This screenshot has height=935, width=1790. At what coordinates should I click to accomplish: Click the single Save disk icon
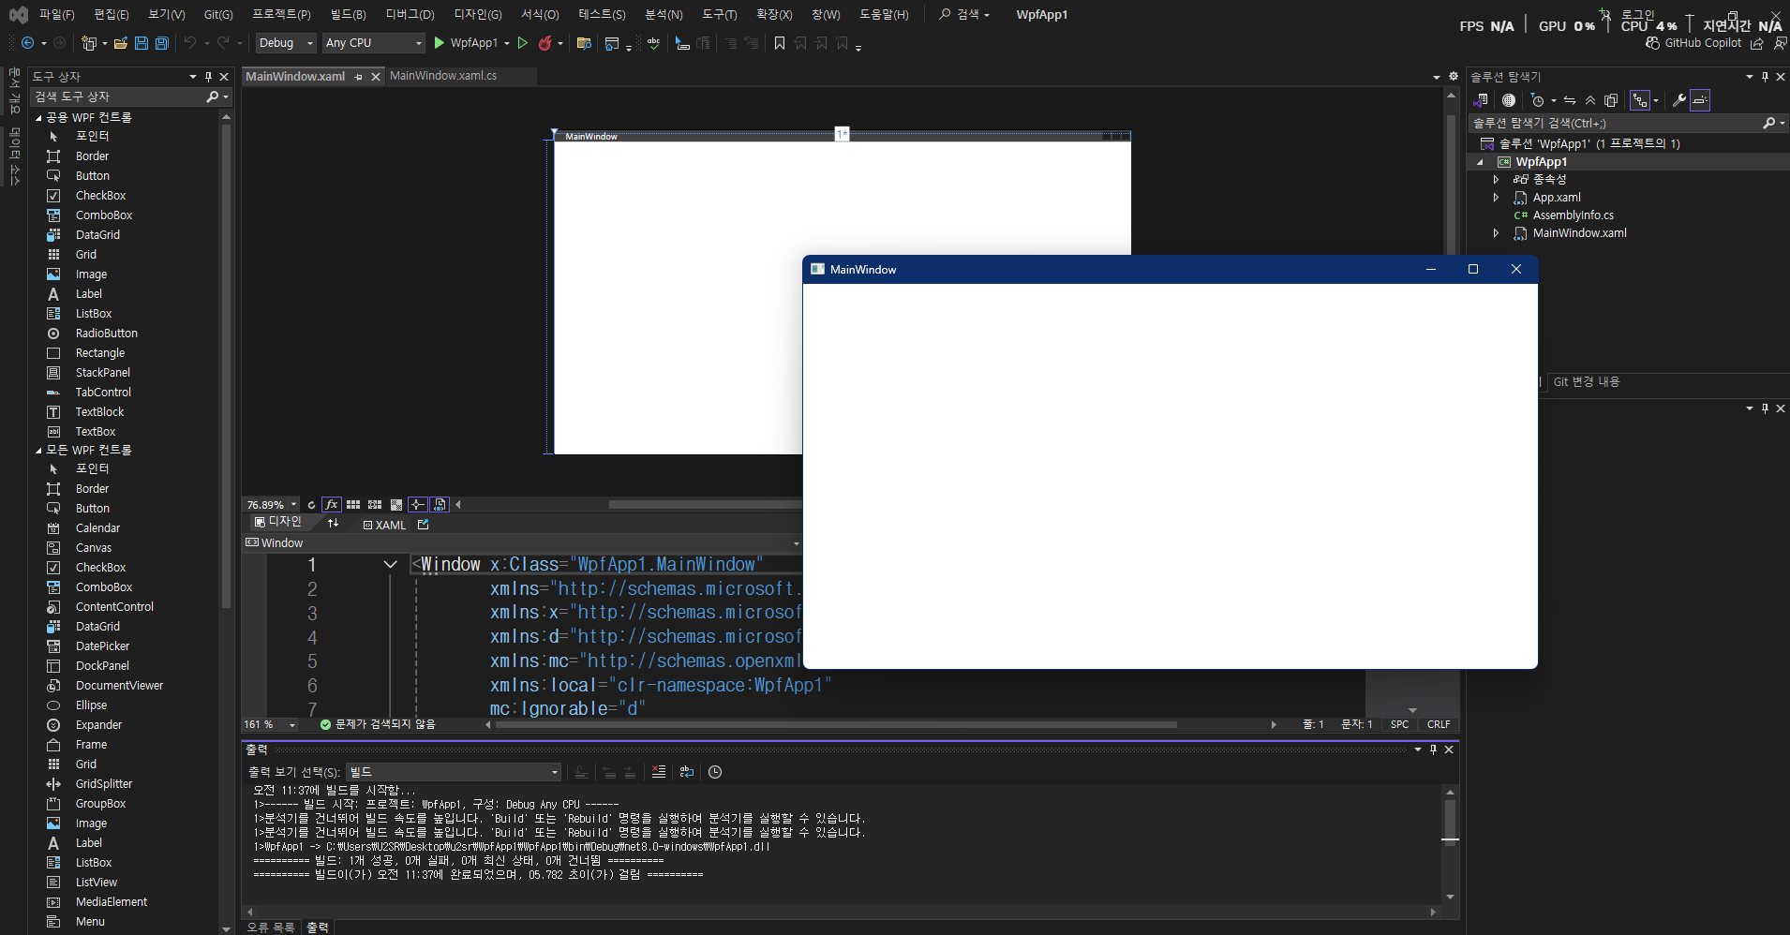[x=142, y=43]
